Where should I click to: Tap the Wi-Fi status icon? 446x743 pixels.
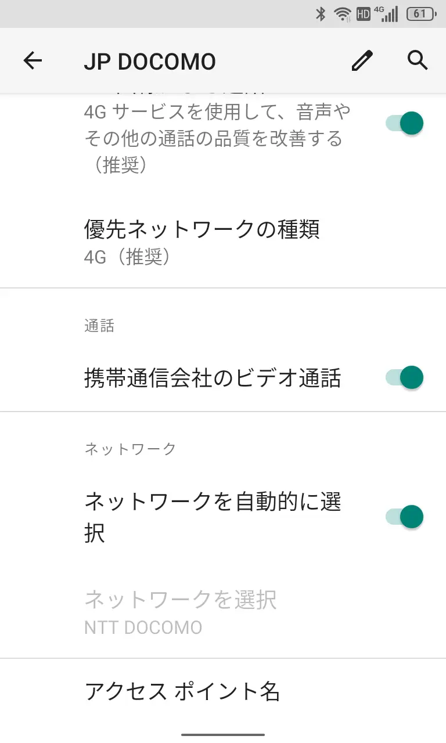click(x=343, y=14)
